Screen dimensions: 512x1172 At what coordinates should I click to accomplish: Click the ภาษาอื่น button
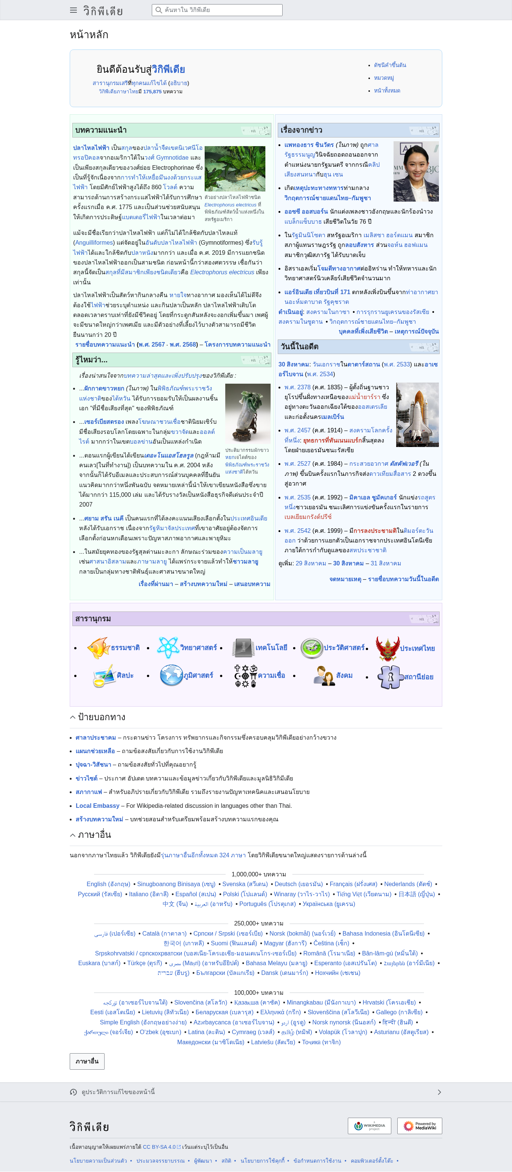87,1061
